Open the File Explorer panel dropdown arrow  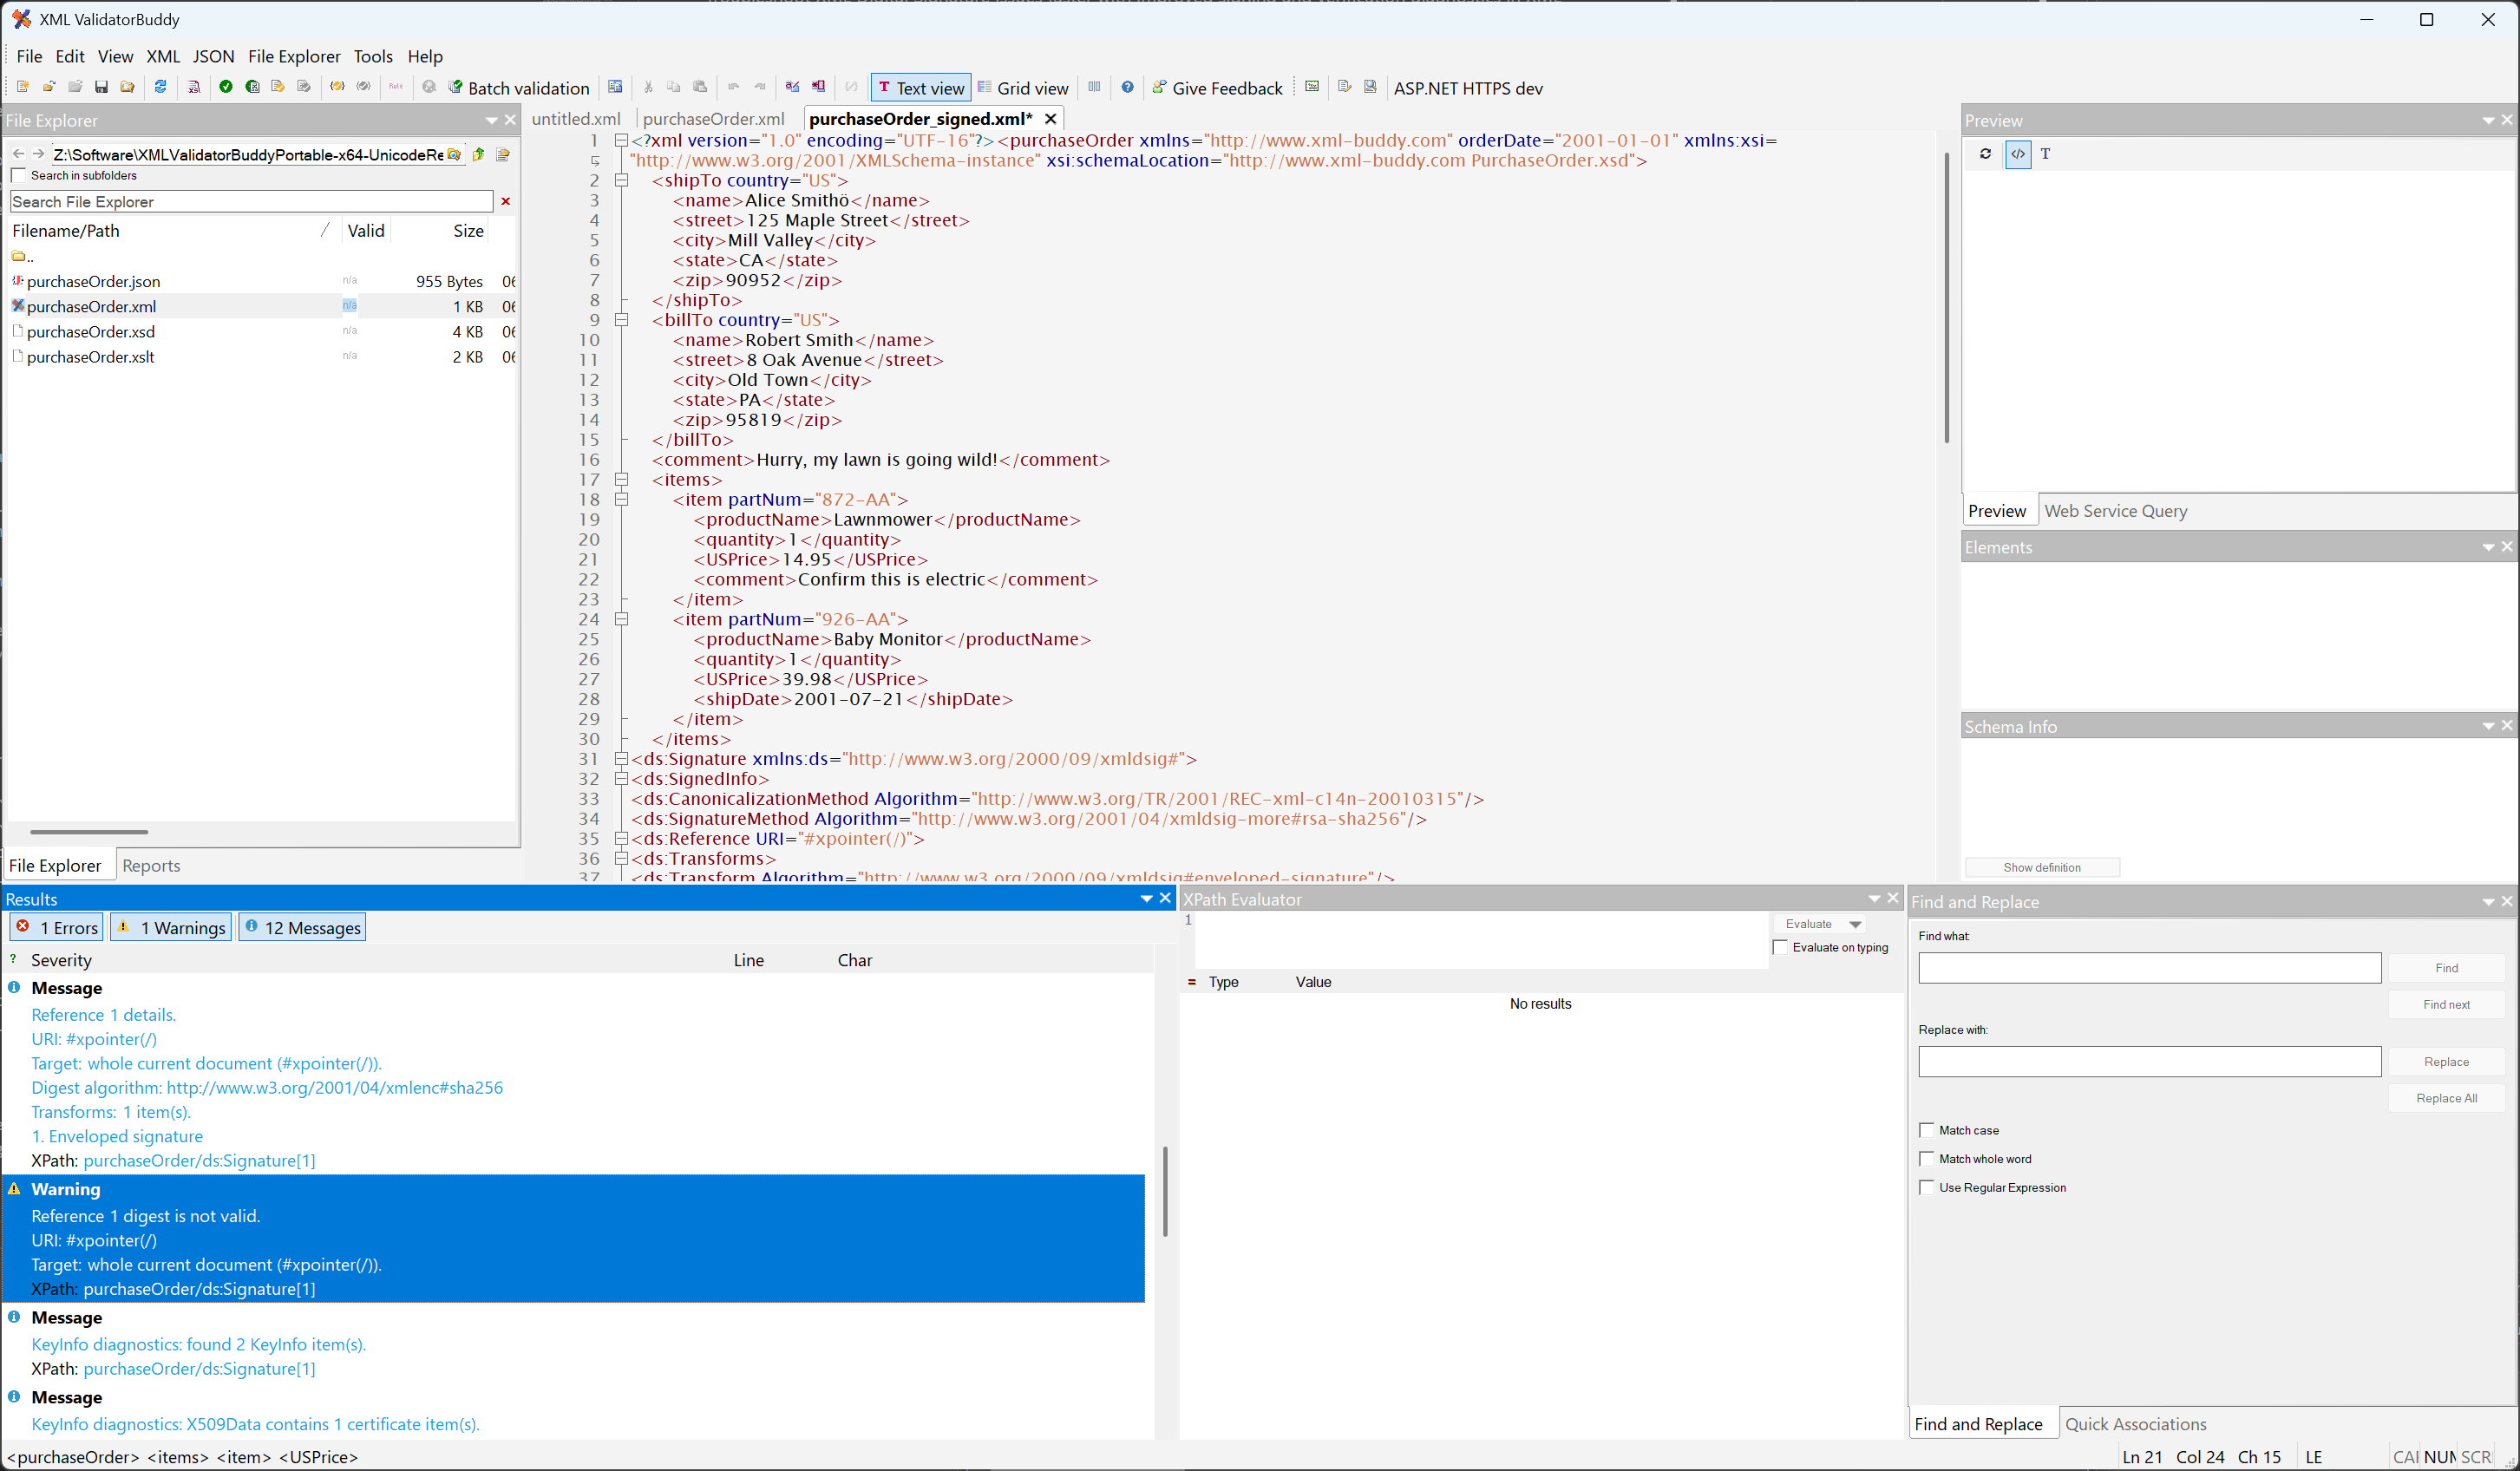pos(492,120)
